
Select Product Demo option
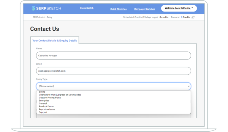(x=113, y=106)
